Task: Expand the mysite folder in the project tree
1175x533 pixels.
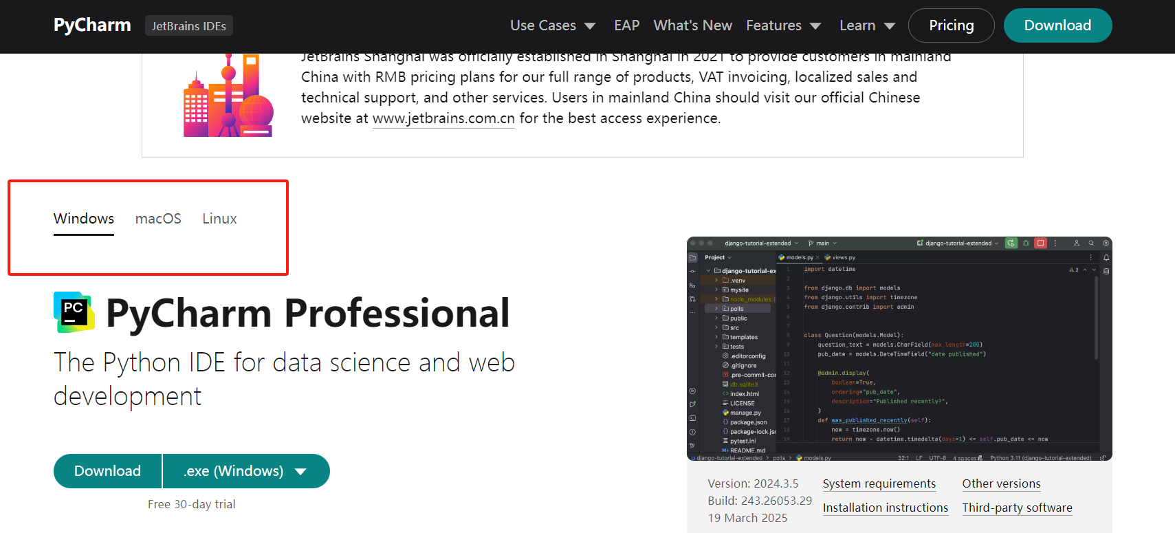Action: [716, 290]
